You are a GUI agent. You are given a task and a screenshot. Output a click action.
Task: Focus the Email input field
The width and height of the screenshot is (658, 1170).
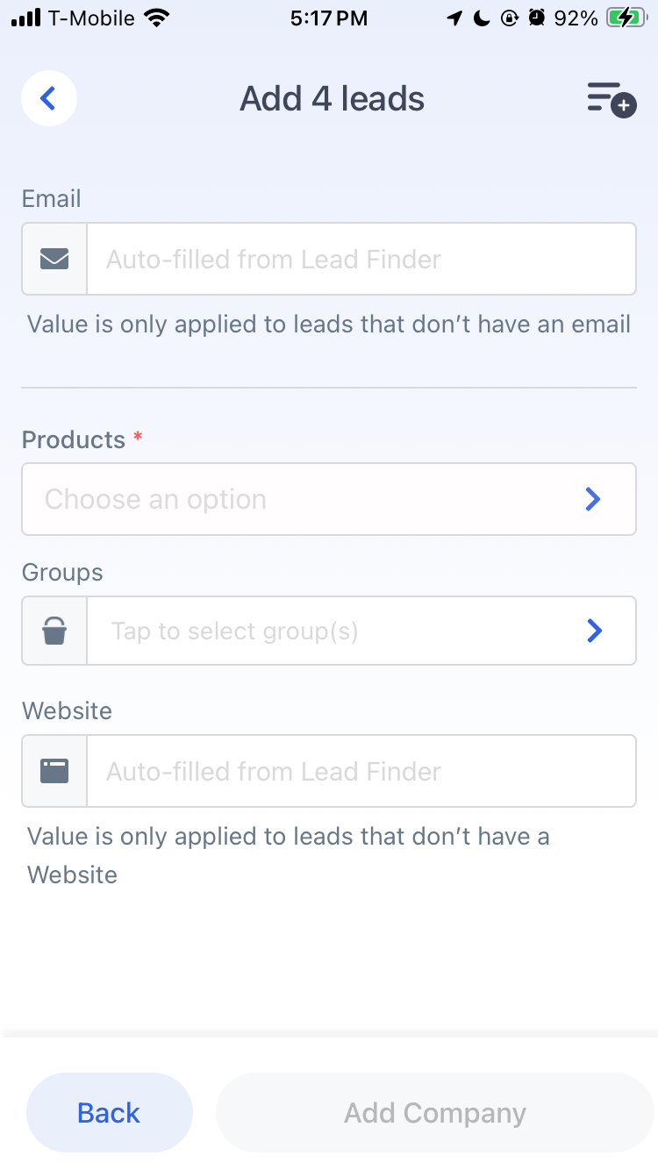tap(361, 259)
